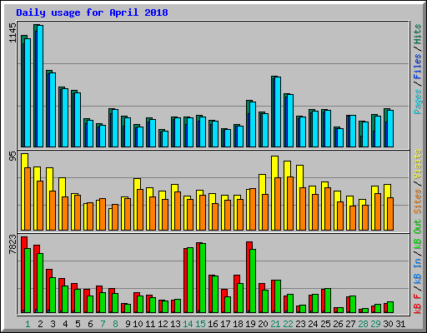The width and height of the screenshot is (427, 333).
Task: Click the 95 visits axis label
Action: [x=13, y=157]
